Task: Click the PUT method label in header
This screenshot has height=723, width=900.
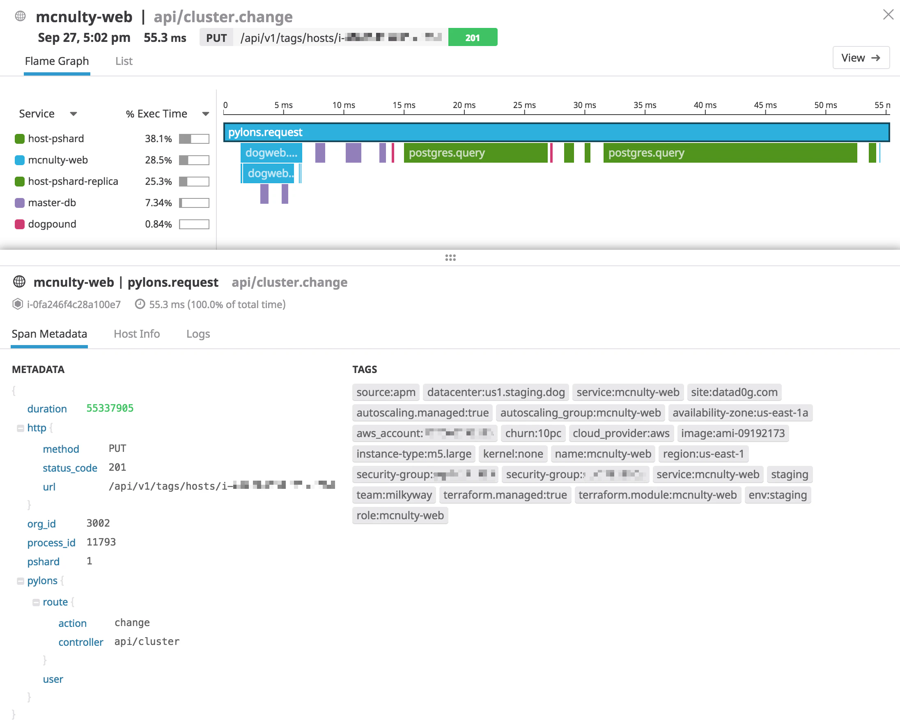Action: (216, 38)
